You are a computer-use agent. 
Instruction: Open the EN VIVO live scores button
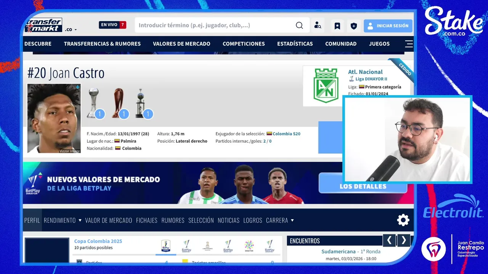point(112,25)
